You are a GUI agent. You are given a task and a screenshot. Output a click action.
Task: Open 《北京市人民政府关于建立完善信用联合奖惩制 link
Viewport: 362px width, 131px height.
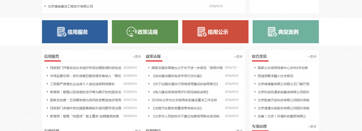[186, 116]
